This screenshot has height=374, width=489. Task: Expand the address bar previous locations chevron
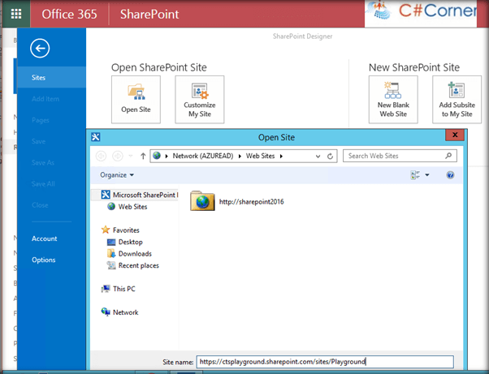click(318, 157)
